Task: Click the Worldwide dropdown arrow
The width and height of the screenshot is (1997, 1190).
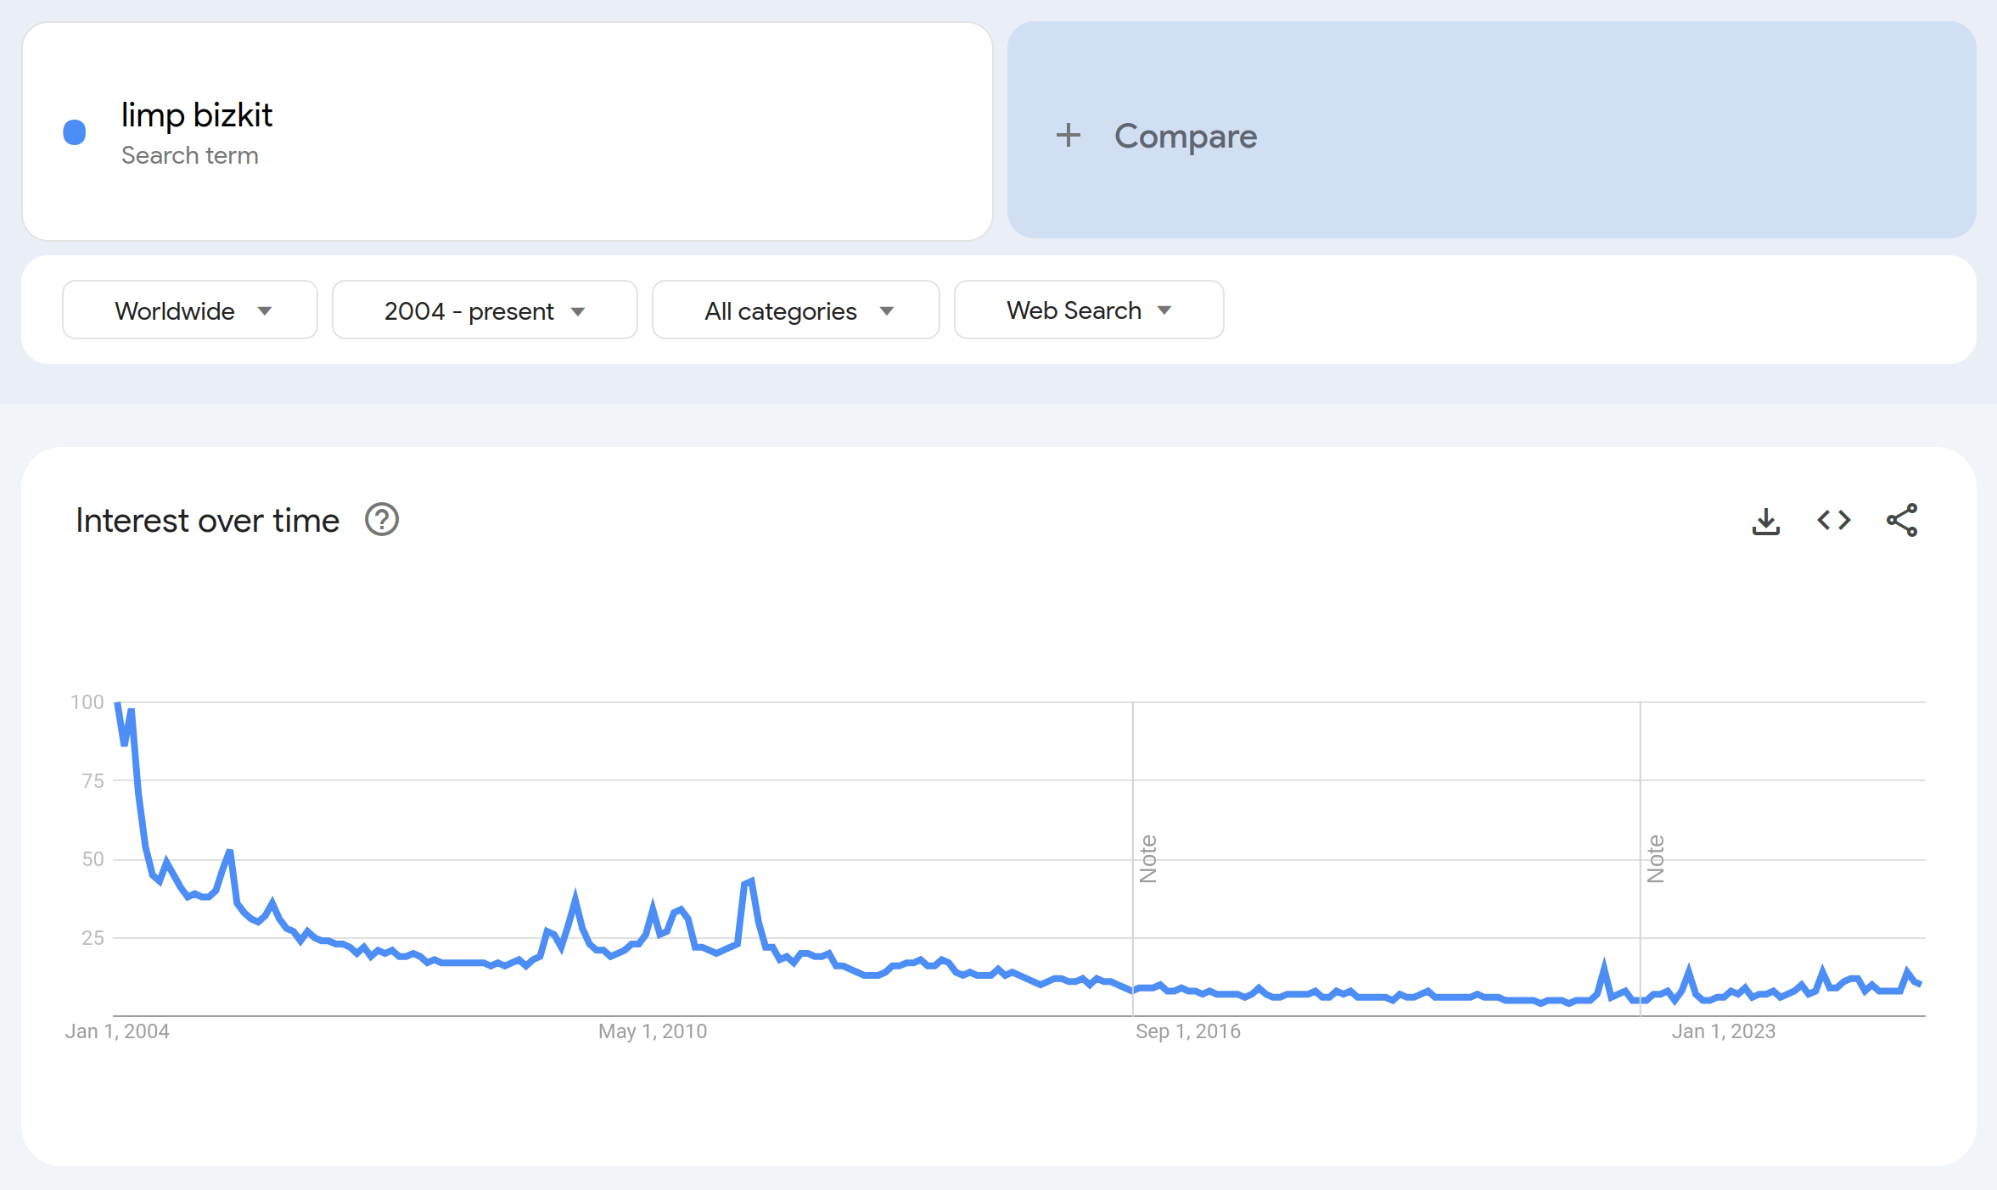Action: [x=265, y=311]
